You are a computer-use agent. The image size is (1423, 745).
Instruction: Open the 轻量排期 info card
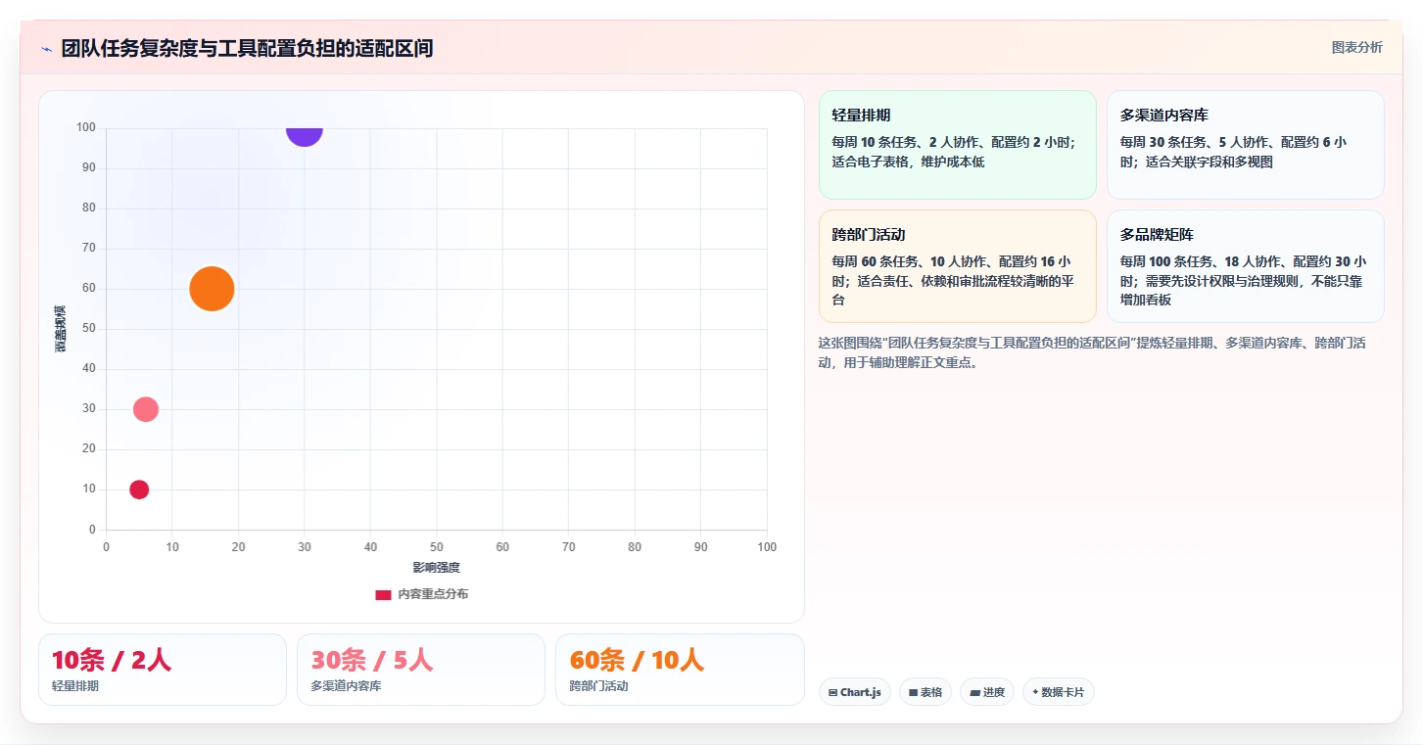pyautogui.click(x=958, y=145)
